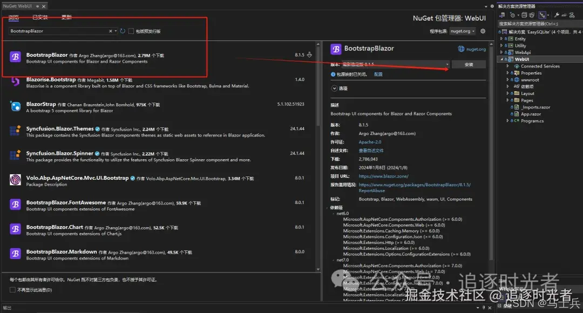The image size is (583, 313).
Task: Switch to the Browse tab
Action: tap(13, 17)
